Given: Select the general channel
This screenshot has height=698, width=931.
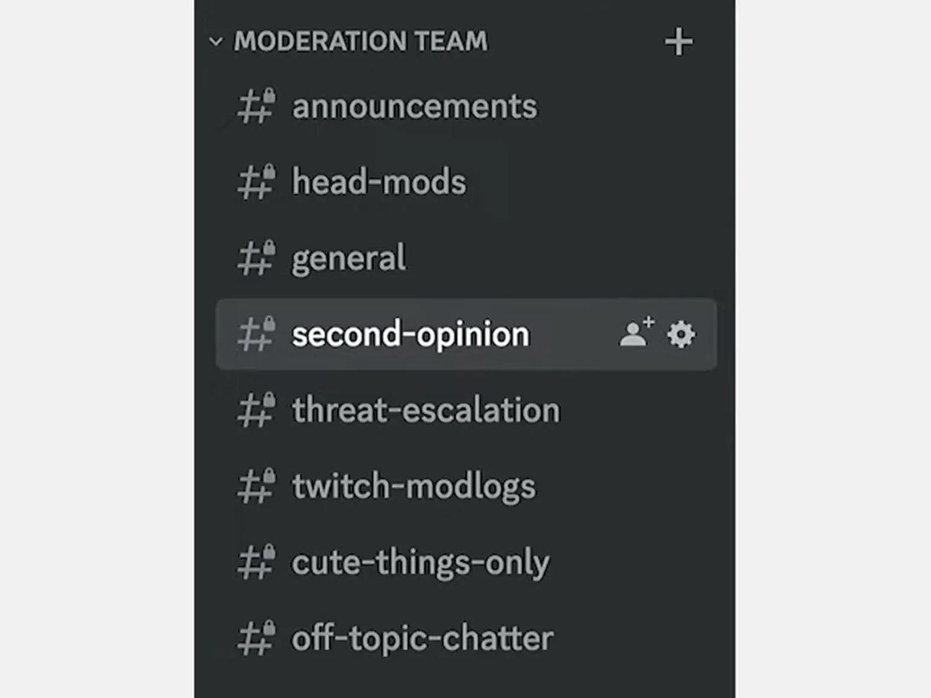Looking at the screenshot, I should tap(349, 259).
